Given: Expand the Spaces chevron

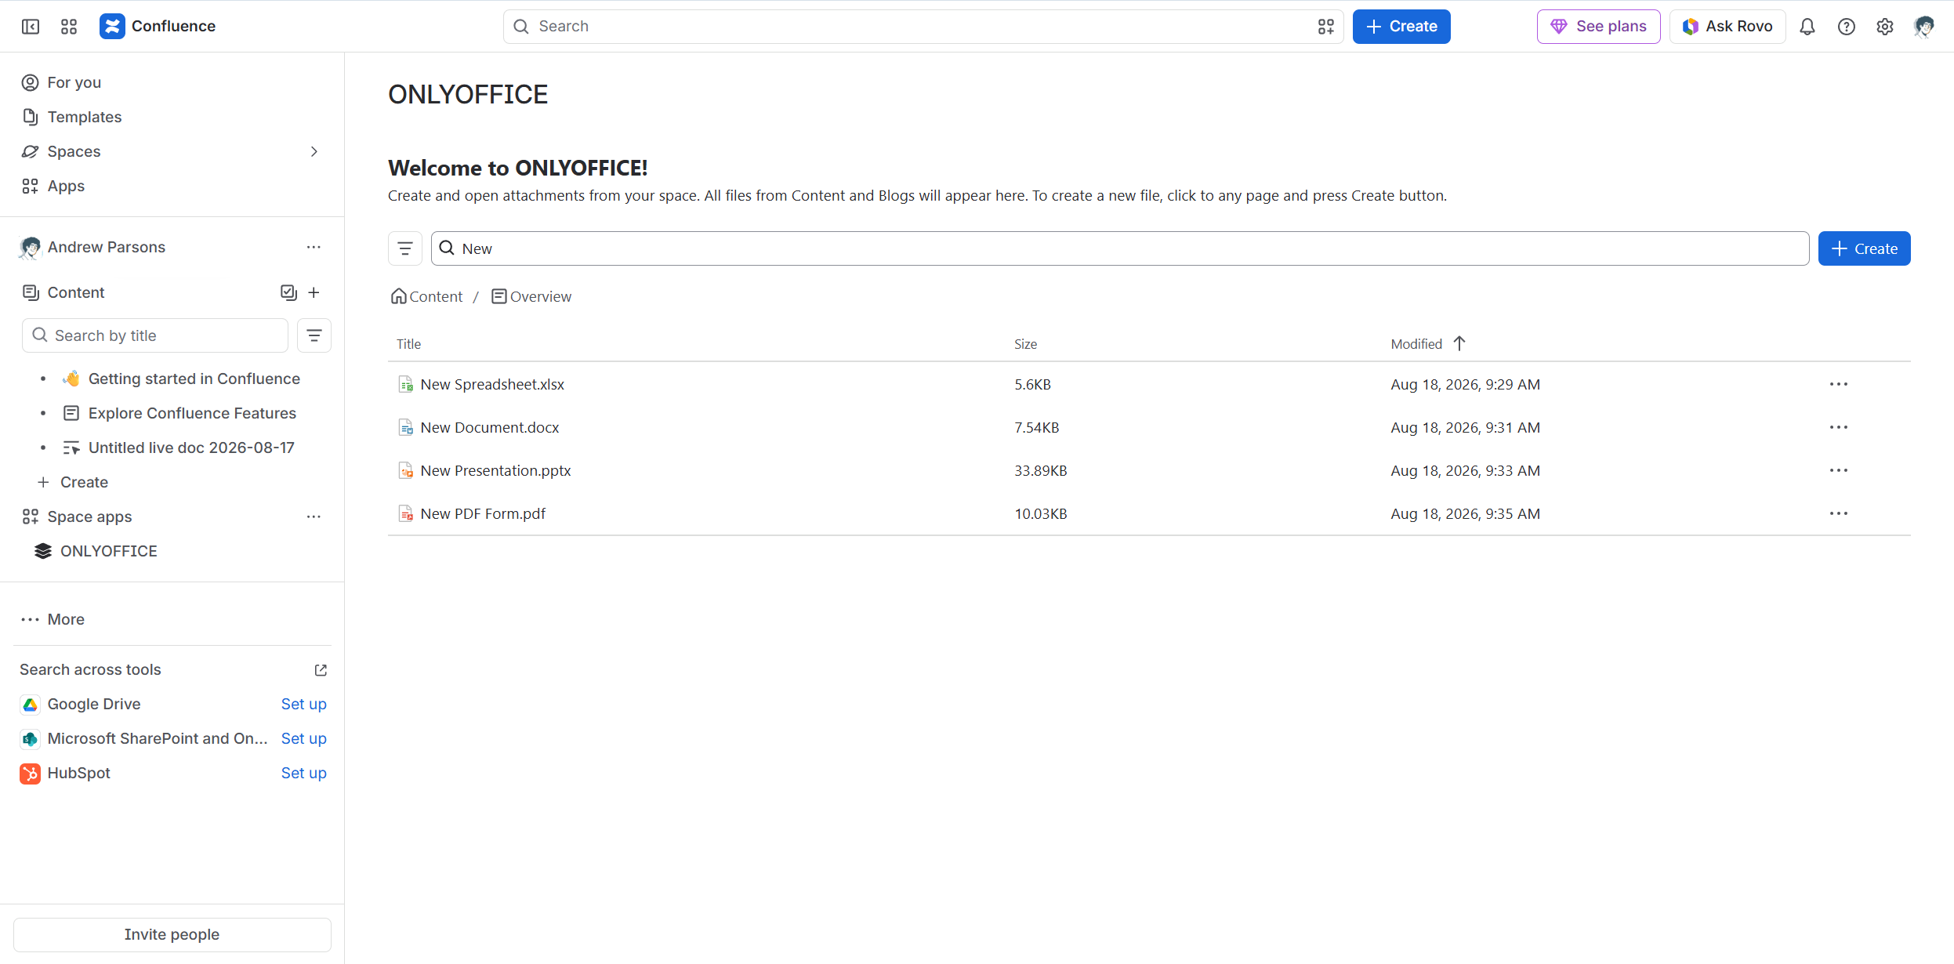Looking at the screenshot, I should [x=314, y=151].
